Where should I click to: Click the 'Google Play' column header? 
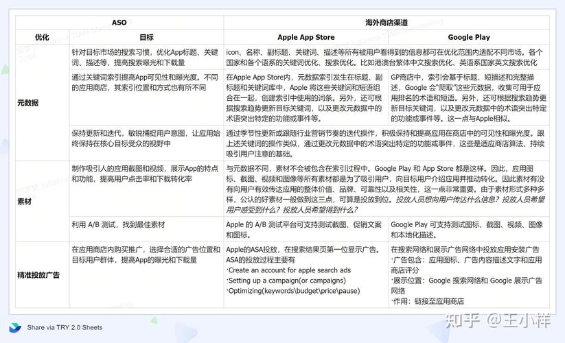469,37
